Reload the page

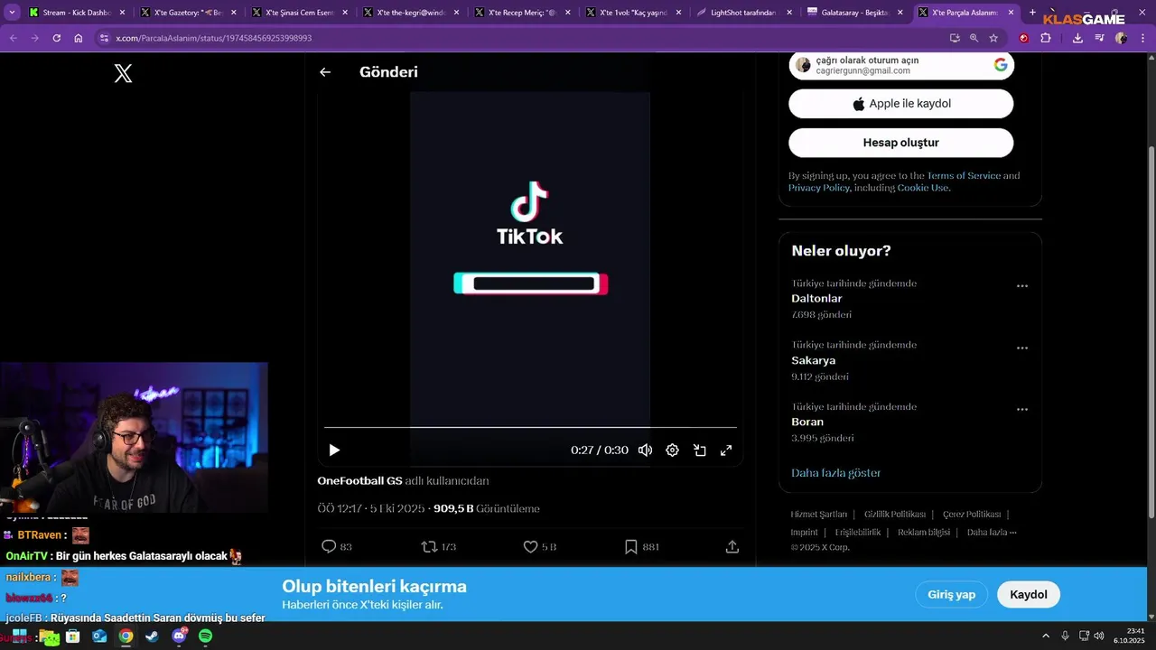tap(57, 38)
